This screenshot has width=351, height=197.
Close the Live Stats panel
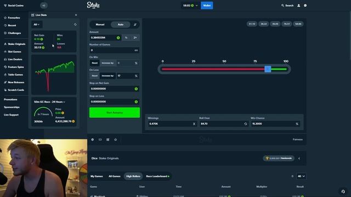[x=76, y=15]
